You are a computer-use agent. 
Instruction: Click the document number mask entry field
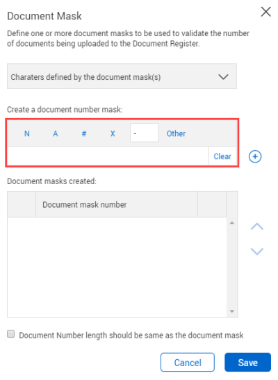108,156
